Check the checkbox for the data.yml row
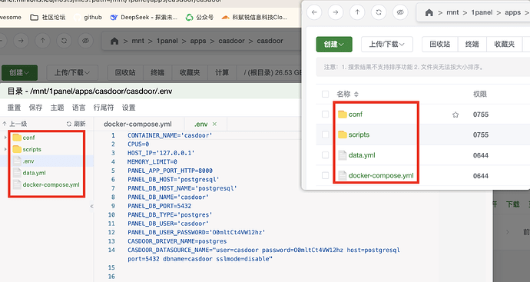The image size is (530, 282). 325,155
